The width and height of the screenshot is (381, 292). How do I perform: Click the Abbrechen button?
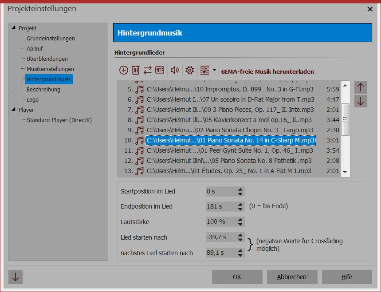(x=292, y=277)
